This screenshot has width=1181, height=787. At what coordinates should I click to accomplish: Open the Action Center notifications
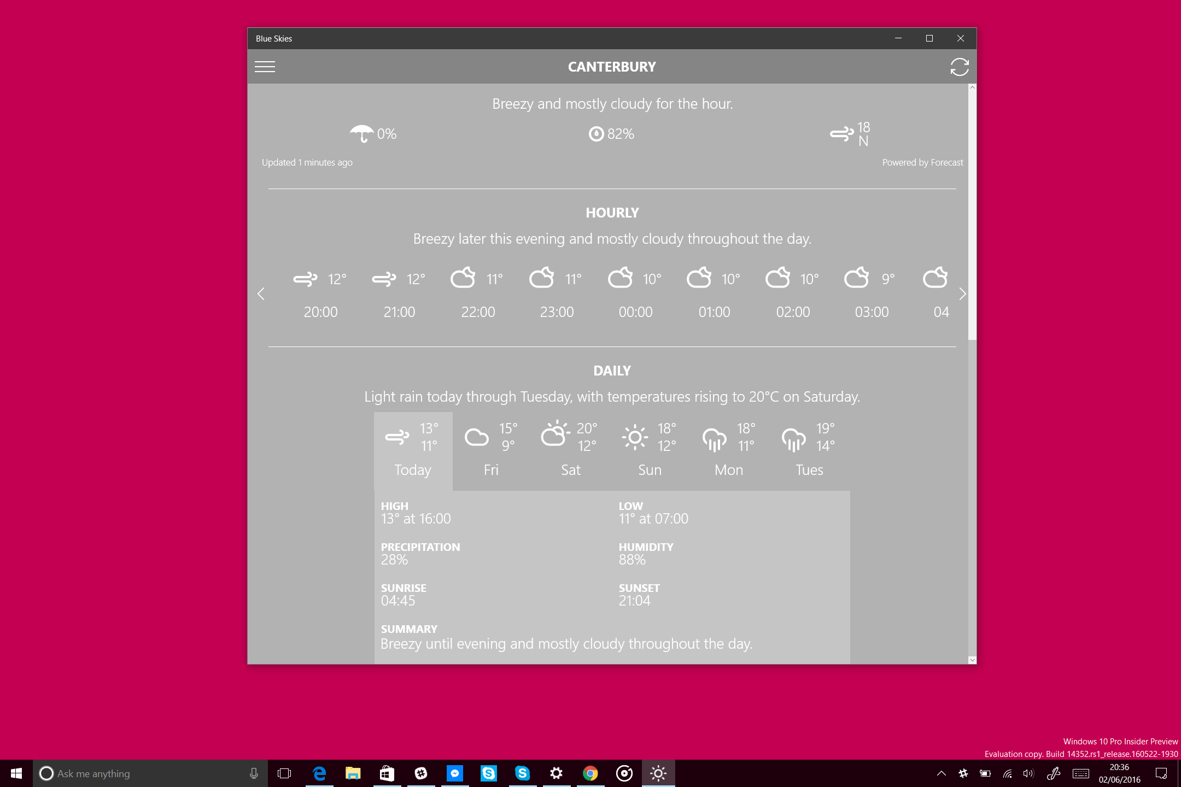1161,773
